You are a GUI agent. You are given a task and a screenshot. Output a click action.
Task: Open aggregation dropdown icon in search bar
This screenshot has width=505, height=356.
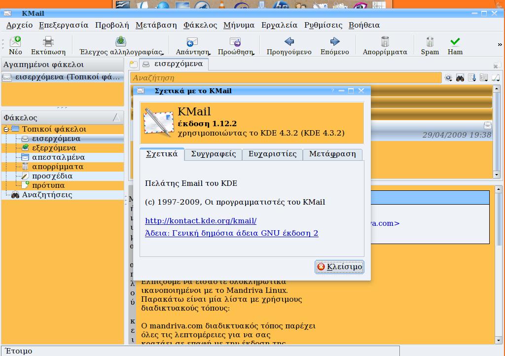point(483,77)
